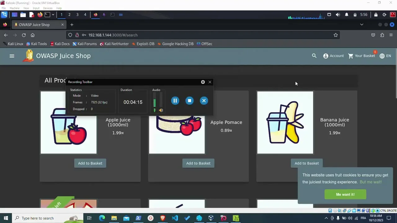Viewport: 397px width, 223px height.
Task: Open Recording Toolbar settings gear
Action: pyautogui.click(x=203, y=82)
